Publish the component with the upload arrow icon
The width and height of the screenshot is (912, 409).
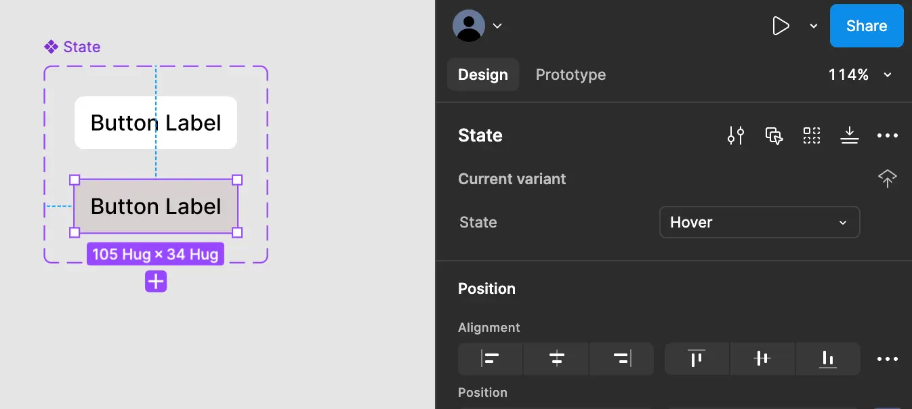888,178
